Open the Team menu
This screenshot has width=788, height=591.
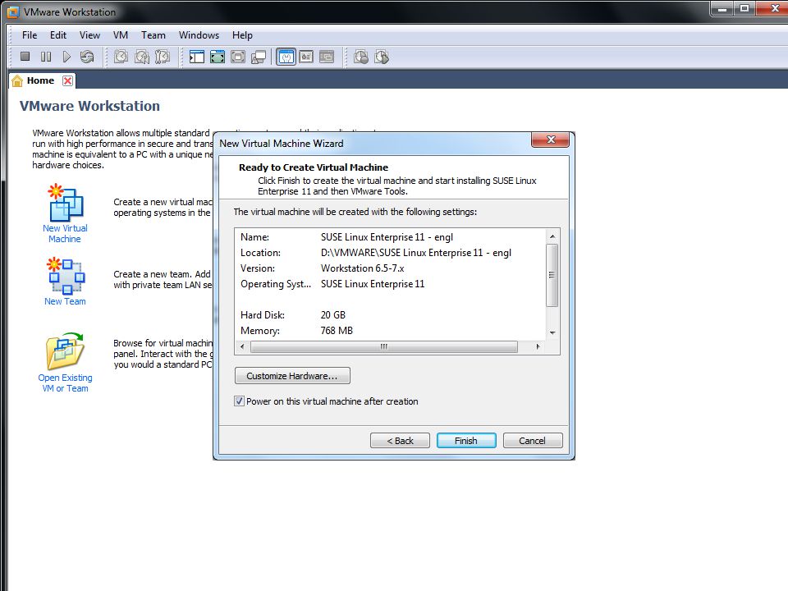(x=153, y=35)
